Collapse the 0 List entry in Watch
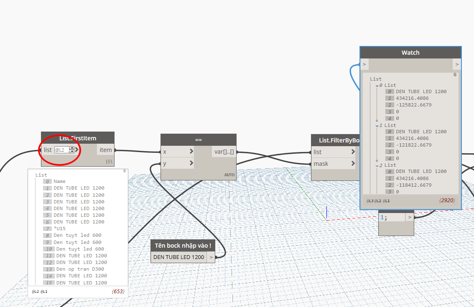 (377, 86)
